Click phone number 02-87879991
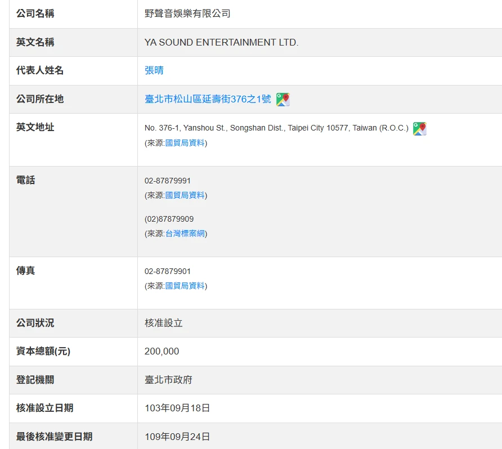The height and width of the screenshot is (449, 502). point(168,181)
